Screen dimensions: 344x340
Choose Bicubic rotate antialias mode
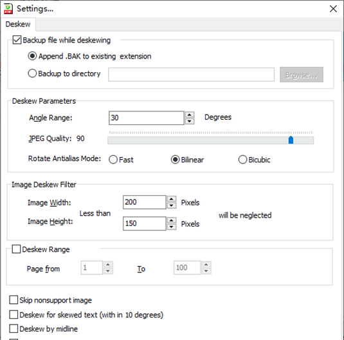coord(242,160)
